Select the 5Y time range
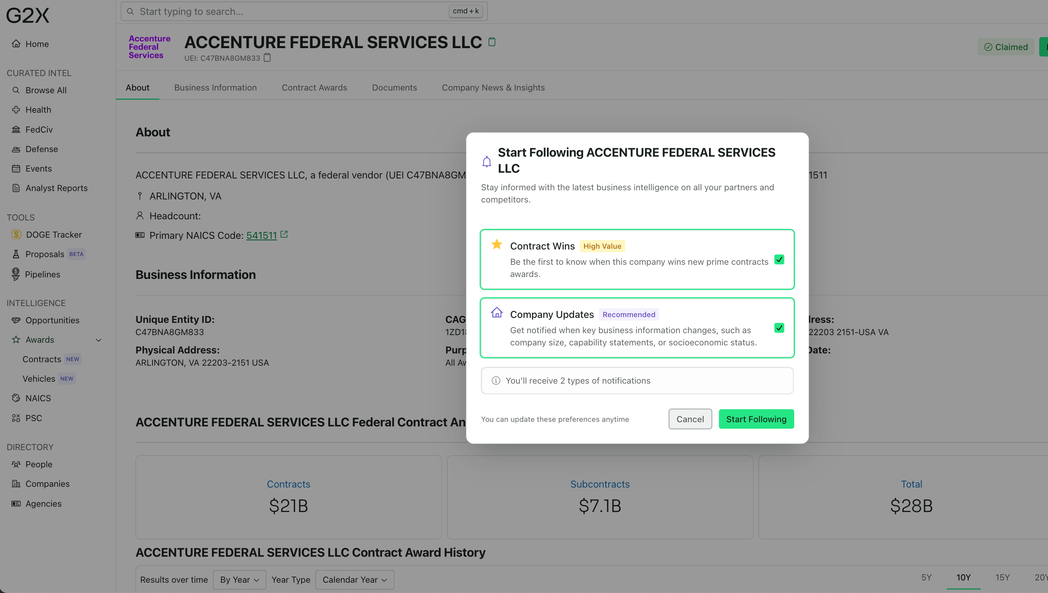The height and width of the screenshot is (593, 1048). point(926,577)
